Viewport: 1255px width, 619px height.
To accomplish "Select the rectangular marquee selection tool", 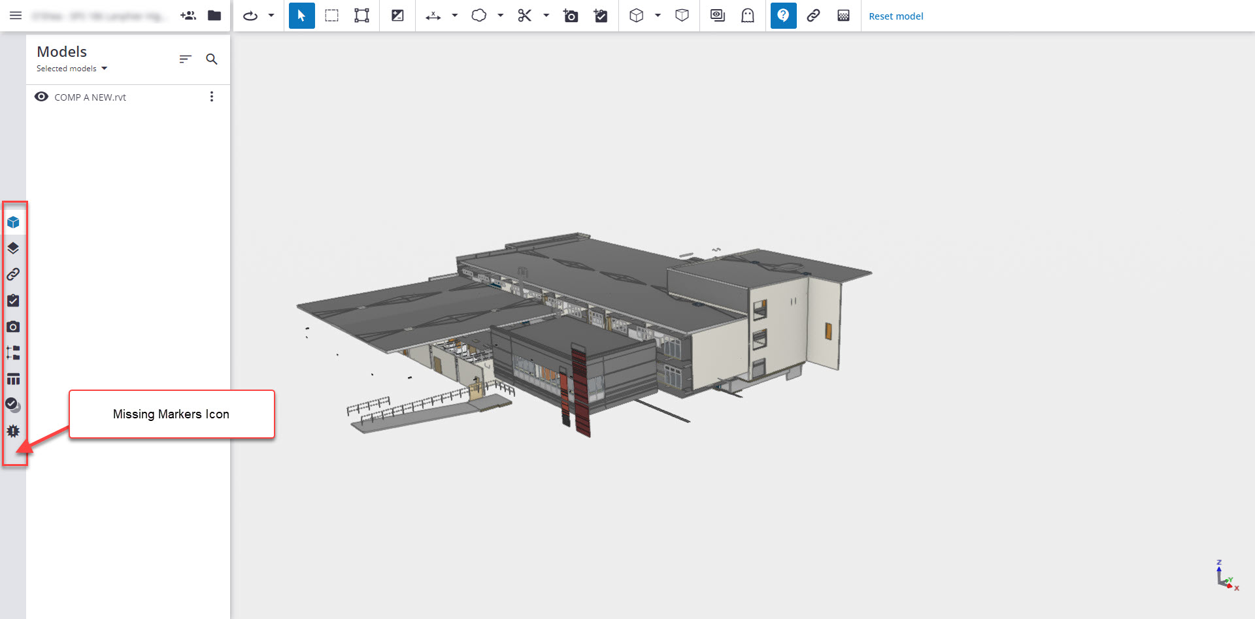I will [331, 15].
